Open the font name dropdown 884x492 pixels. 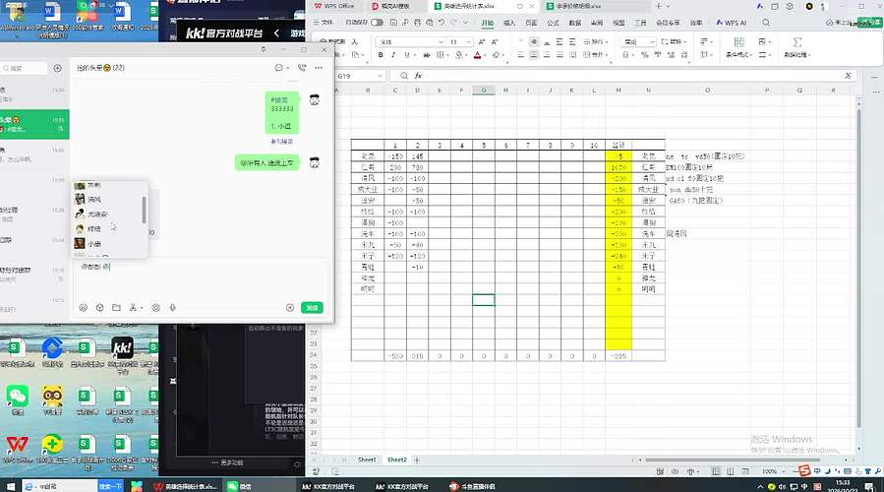pyautogui.click(x=441, y=42)
